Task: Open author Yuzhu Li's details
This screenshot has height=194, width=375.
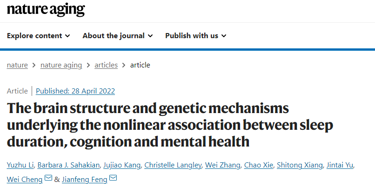Action: (20, 165)
